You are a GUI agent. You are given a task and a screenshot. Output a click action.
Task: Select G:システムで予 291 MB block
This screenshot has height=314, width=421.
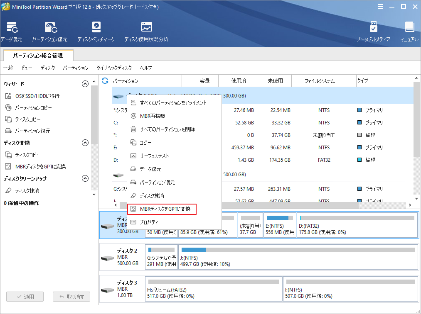(161, 257)
